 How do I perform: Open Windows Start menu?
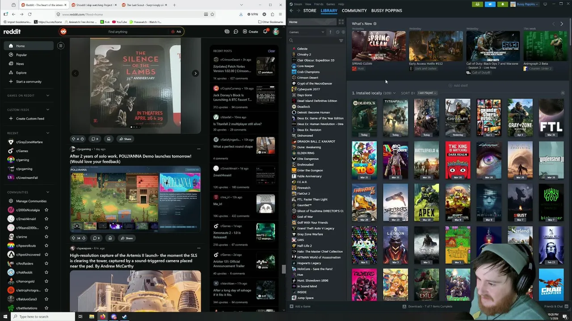(x=5, y=317)
